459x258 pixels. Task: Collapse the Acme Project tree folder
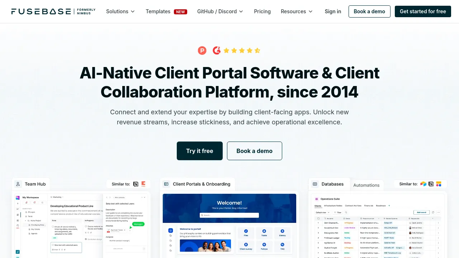25,221
